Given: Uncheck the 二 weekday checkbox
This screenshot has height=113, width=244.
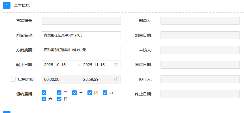Looking at the screenshot, I should pos(59,93).
